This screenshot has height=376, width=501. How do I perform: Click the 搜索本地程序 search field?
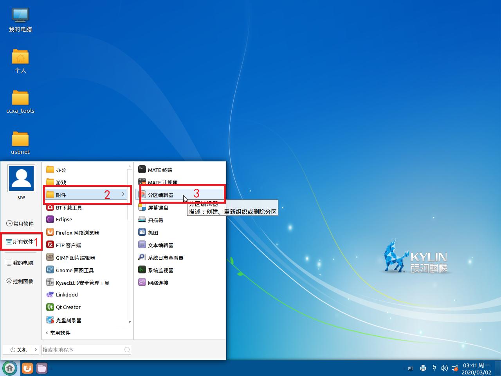(82, 349)
